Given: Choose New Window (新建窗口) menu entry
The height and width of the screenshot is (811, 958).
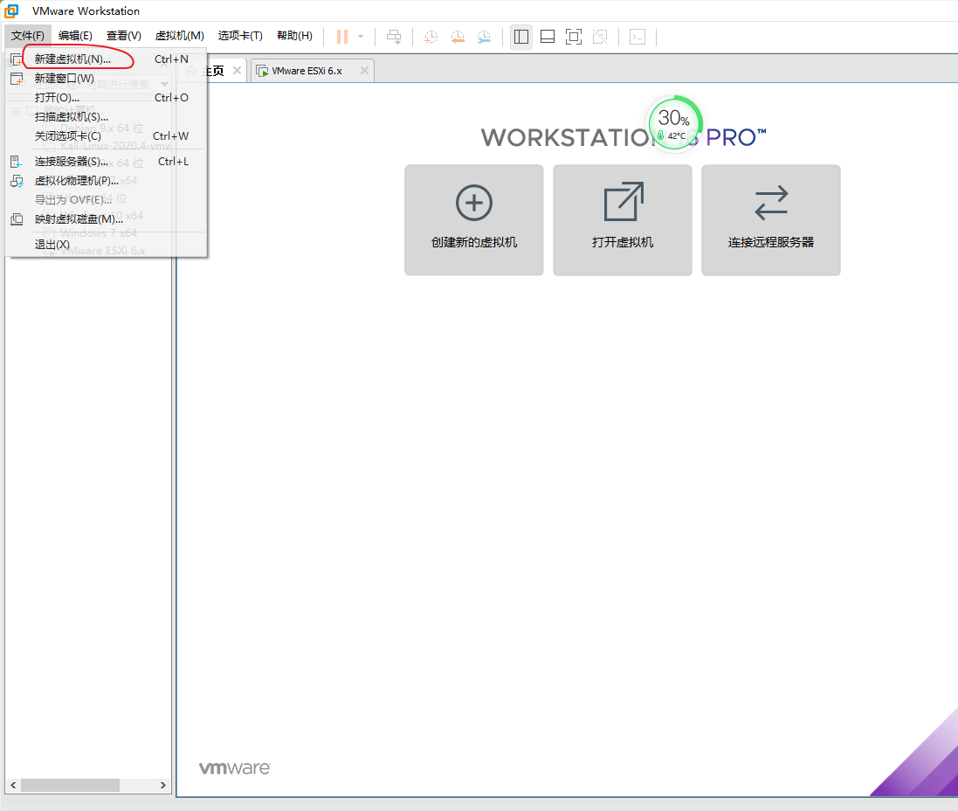Looking at the screenshot, I should click(x=106, y=79).
